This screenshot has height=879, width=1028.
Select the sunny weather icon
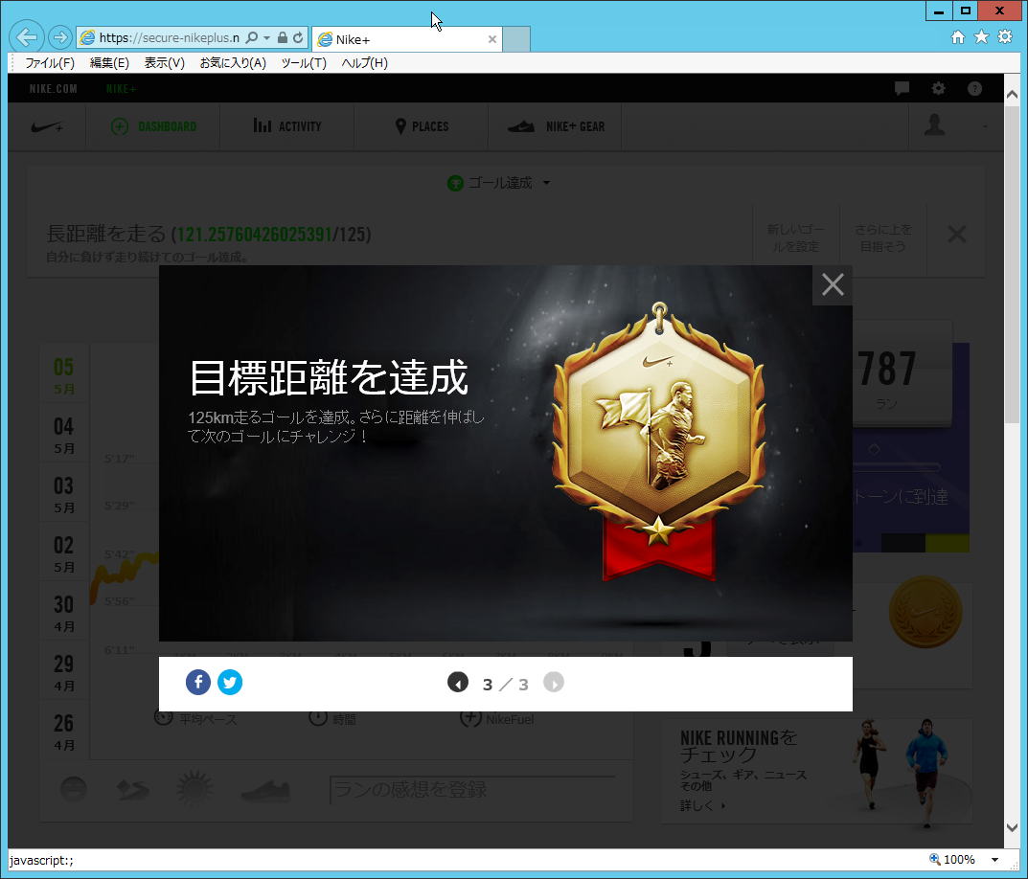click(194, 789)
